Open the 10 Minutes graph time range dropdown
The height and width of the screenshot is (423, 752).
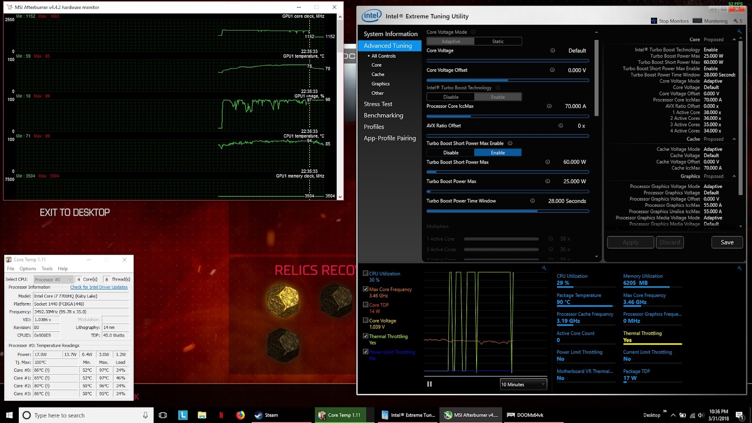point(524,384)
